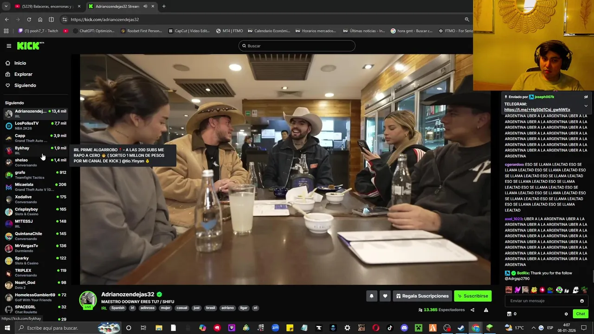This screenshot has height=334, width=594.
Task: Click the green Chat send button
Action: point(581,314)
